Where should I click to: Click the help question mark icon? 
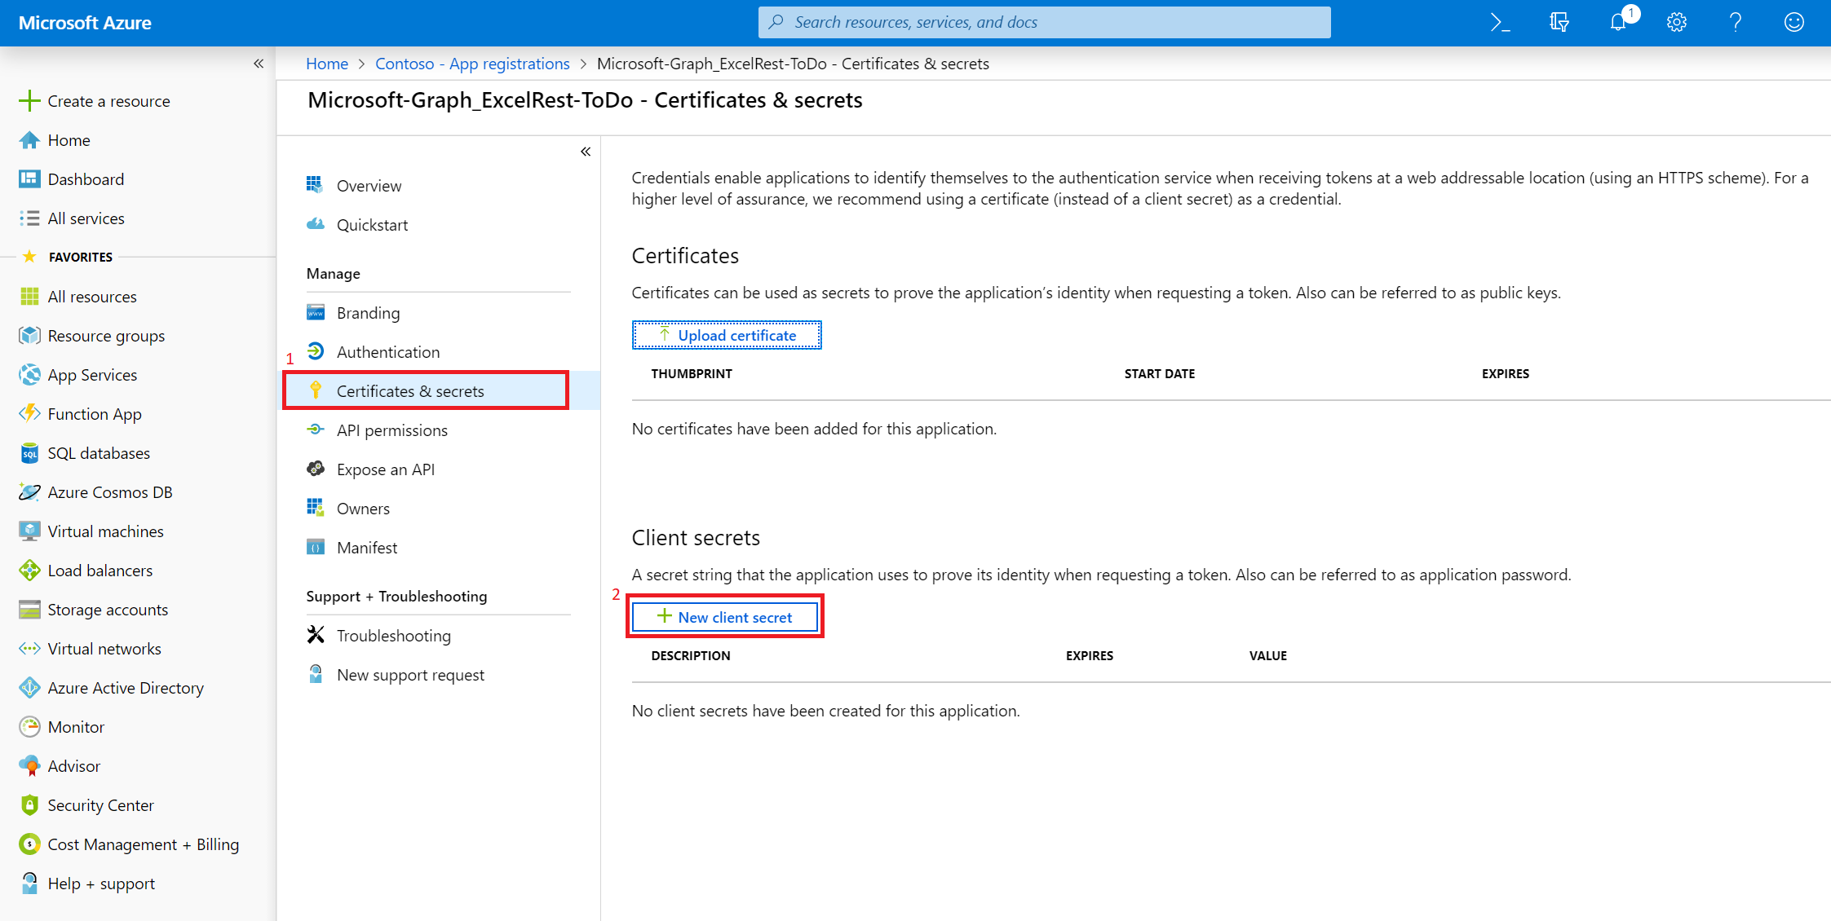pyautogui.click(x=1736, y=22)
